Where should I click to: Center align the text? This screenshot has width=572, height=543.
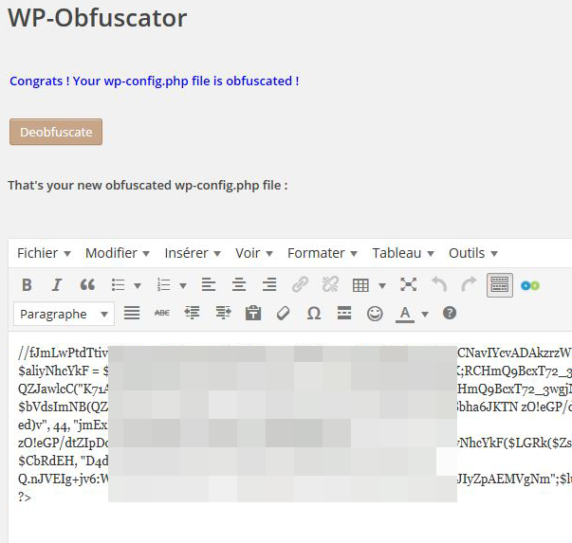(x=239, y=284)
